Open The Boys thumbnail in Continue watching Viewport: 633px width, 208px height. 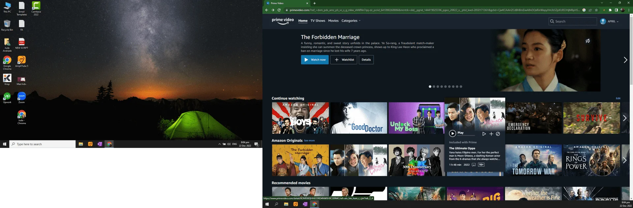(x=300, y=118)
